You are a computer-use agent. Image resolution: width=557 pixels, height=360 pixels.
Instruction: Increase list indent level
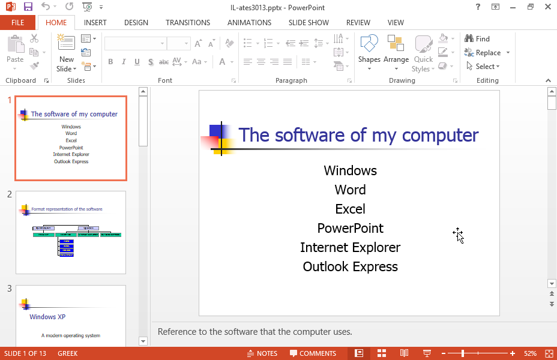[x=304, y=43]
